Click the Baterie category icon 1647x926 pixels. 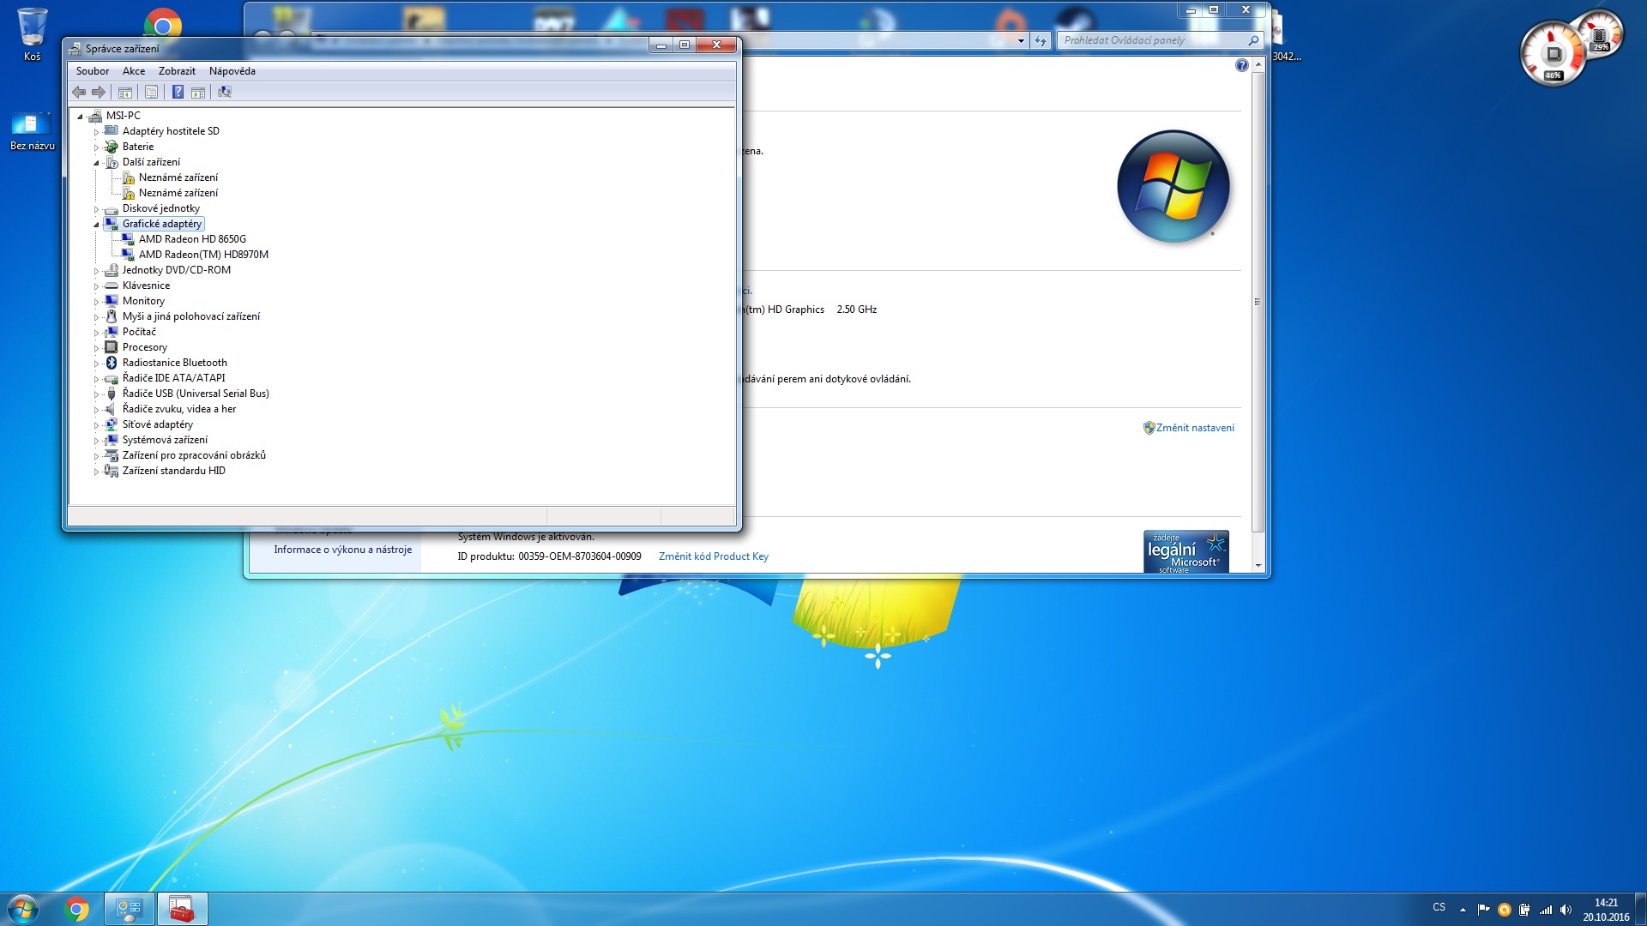click(112, 147)
